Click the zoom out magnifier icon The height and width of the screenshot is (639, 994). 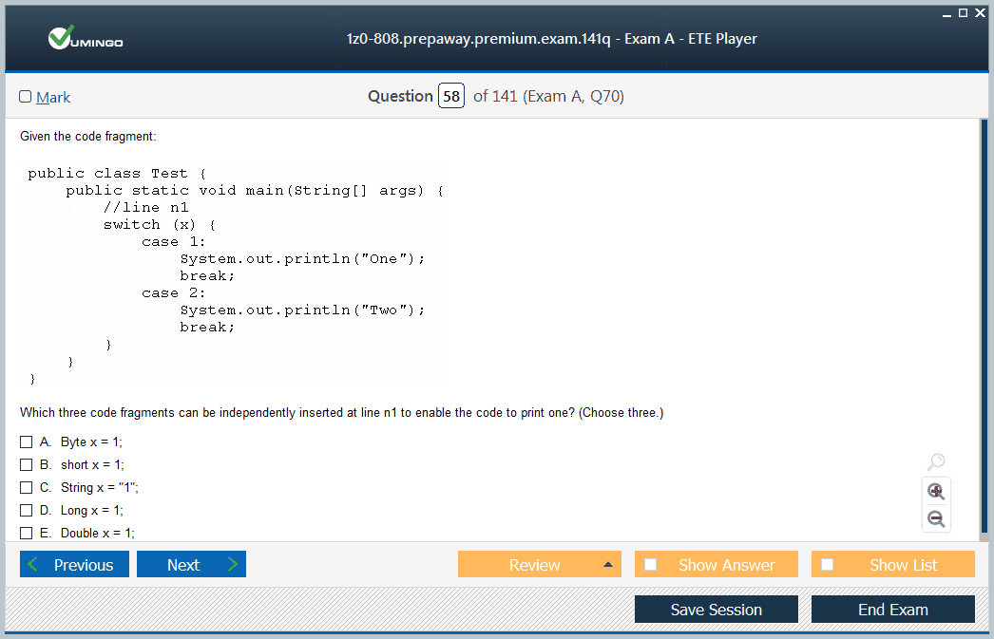(936, 518)
